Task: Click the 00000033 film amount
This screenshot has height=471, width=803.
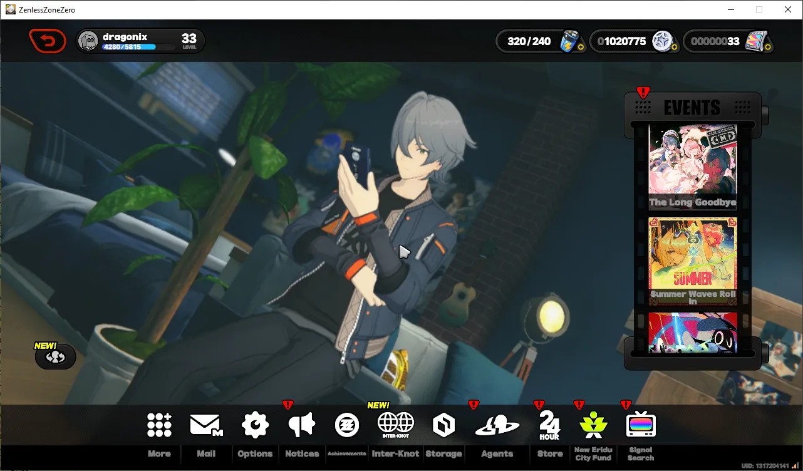Action: tap(715, 41)
